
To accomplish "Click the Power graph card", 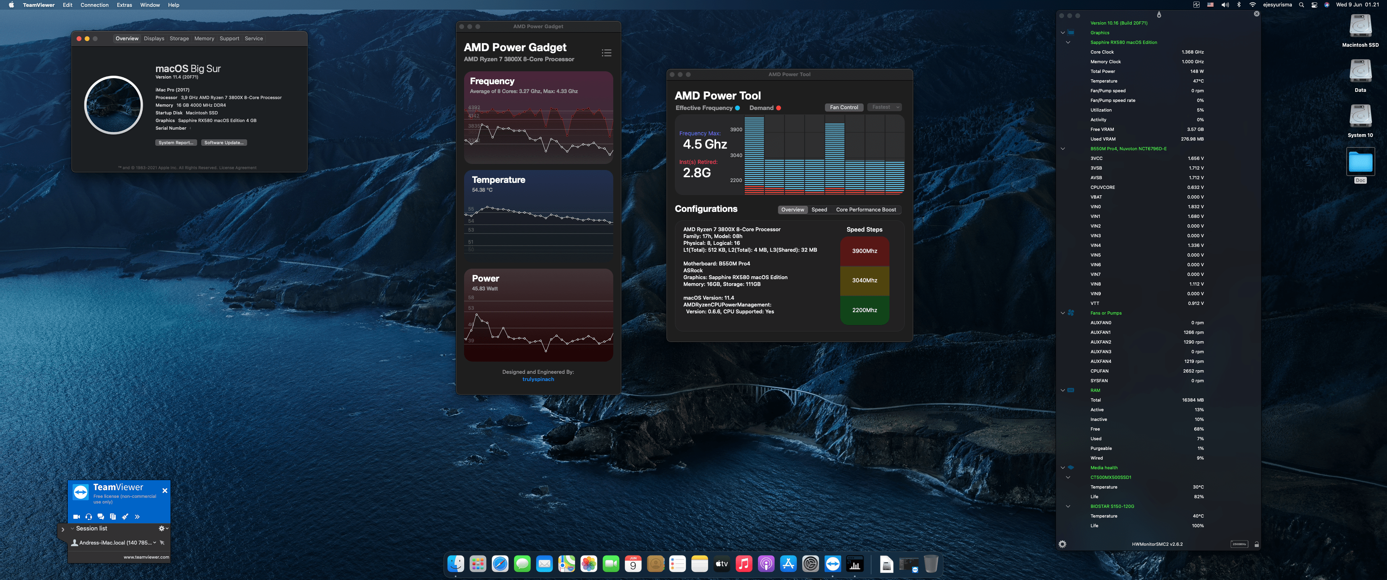I will [538, 315].
